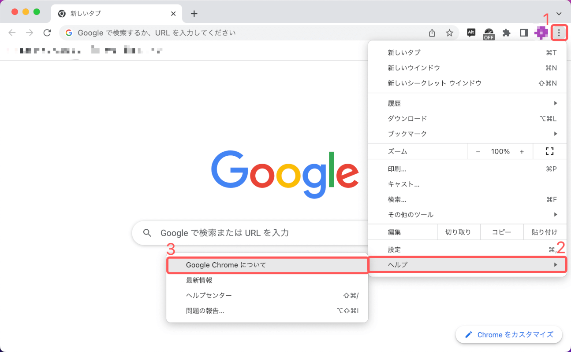Click 貼り付け in the edit row

pyautogui.click(x=545, y=232)
